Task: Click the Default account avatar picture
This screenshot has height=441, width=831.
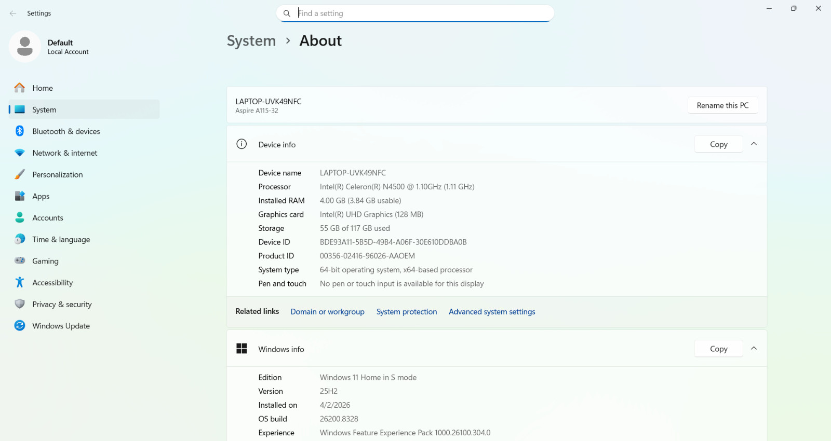Action: tap(25, 47)
